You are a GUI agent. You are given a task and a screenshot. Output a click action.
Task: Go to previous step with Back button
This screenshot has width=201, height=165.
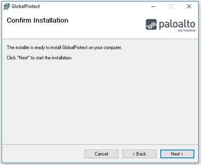[x=139, y=154]
